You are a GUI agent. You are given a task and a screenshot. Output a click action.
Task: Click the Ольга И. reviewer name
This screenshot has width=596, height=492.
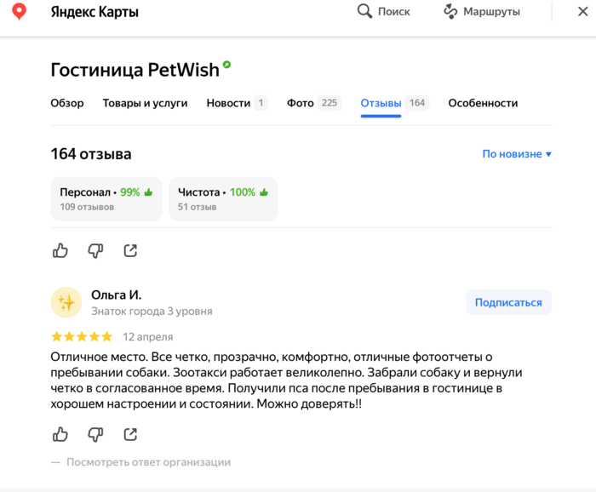(116, 295)
